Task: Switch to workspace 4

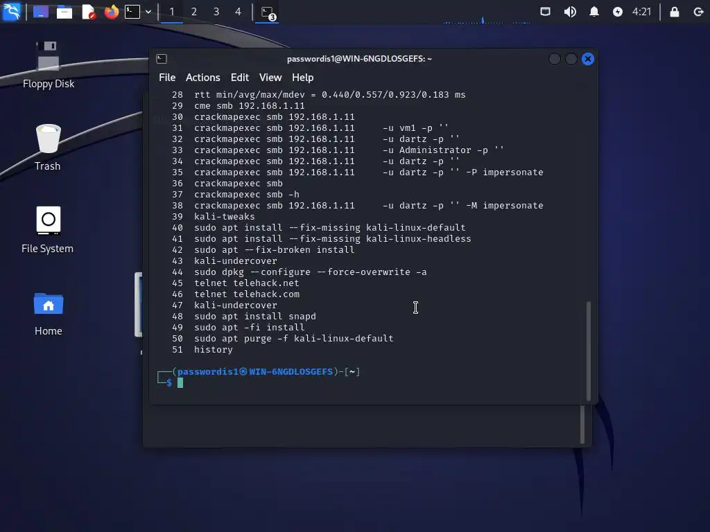Action: pyautogui.click(x=239, y=12)
